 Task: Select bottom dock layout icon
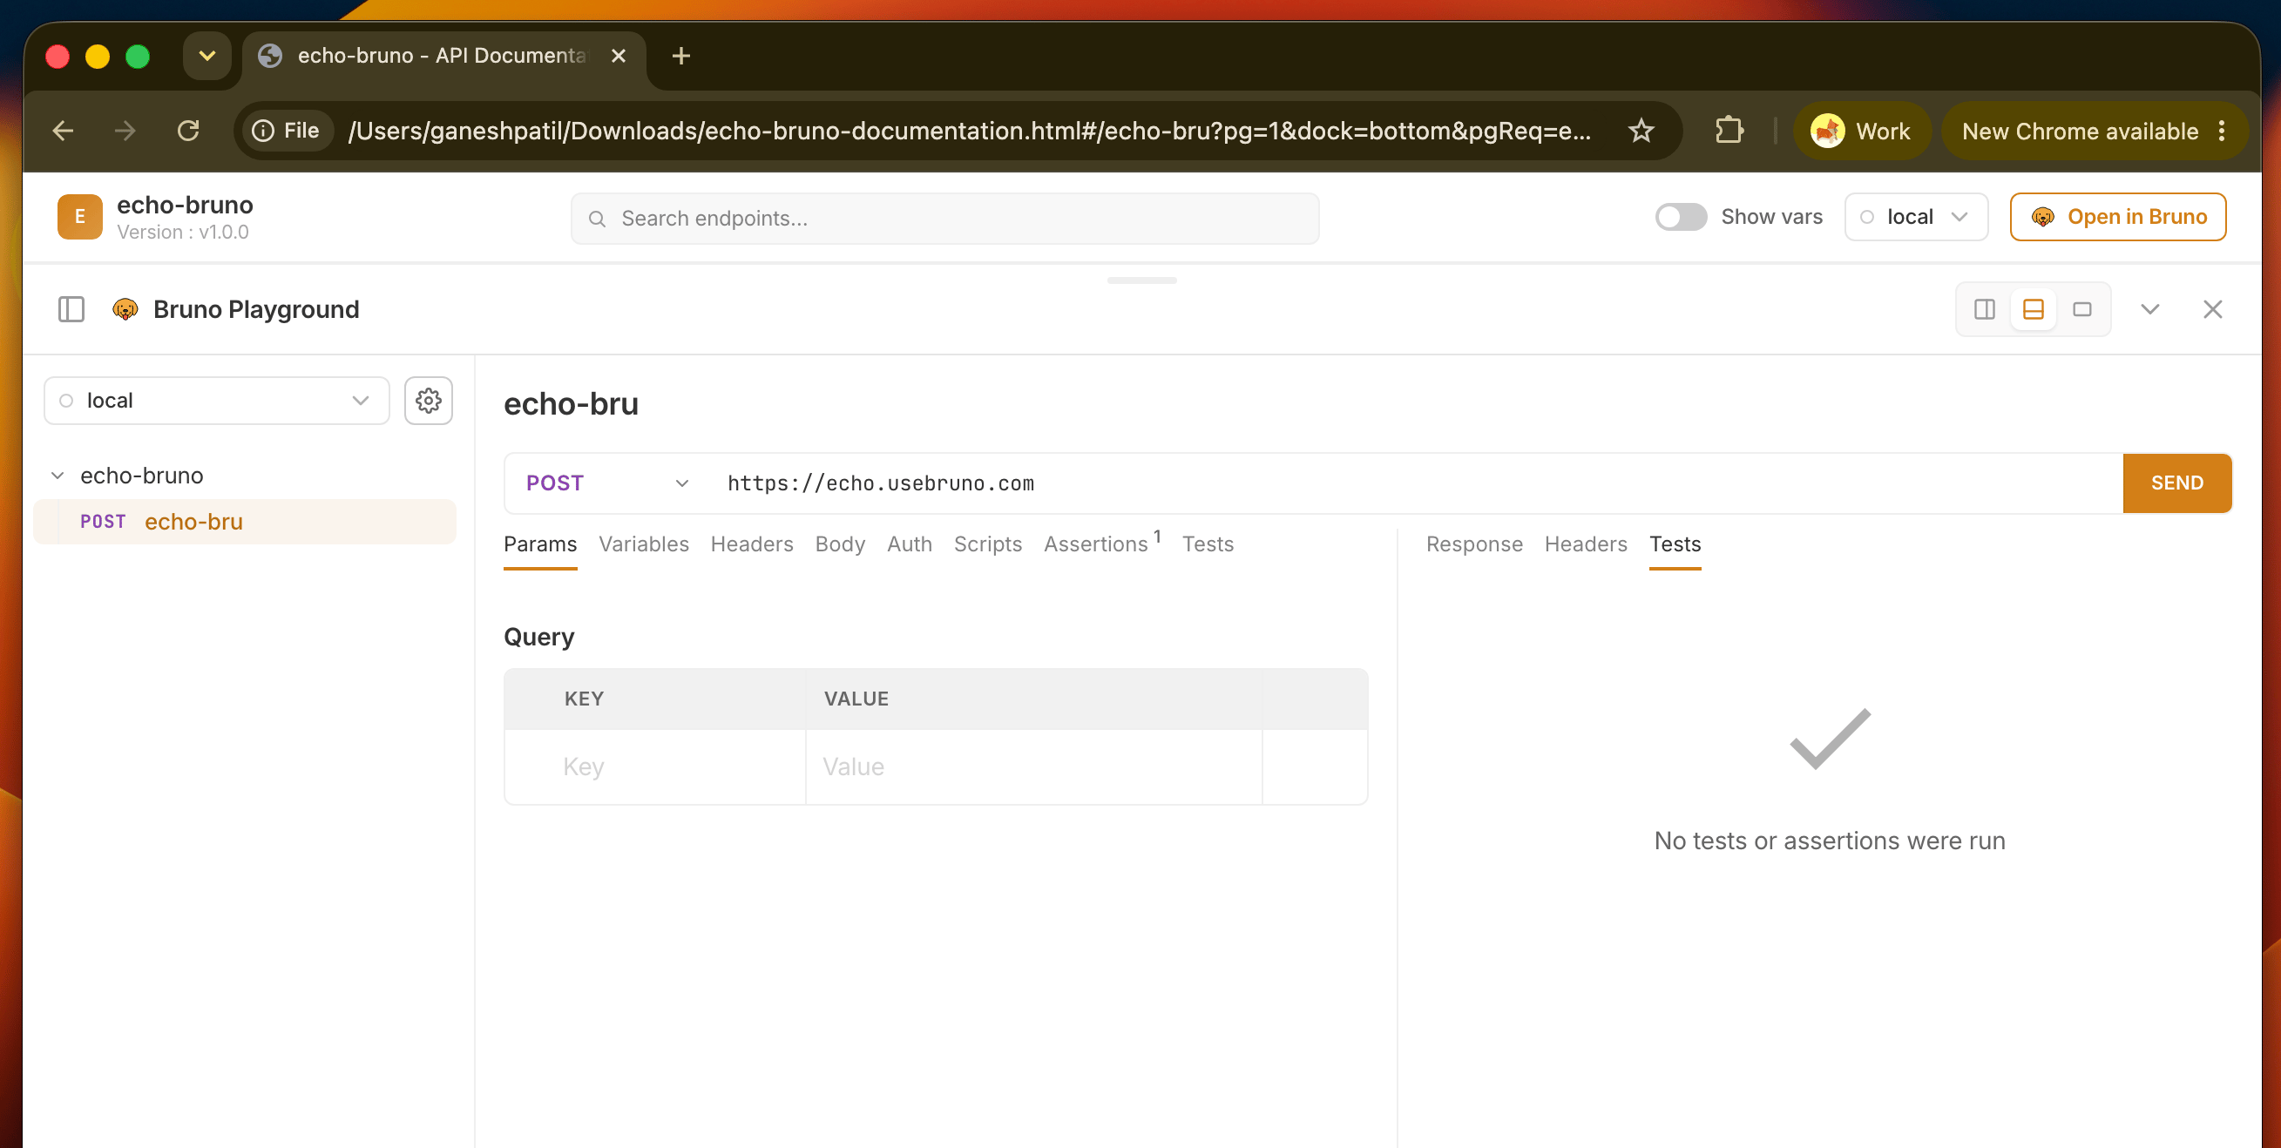point(2033,309)
